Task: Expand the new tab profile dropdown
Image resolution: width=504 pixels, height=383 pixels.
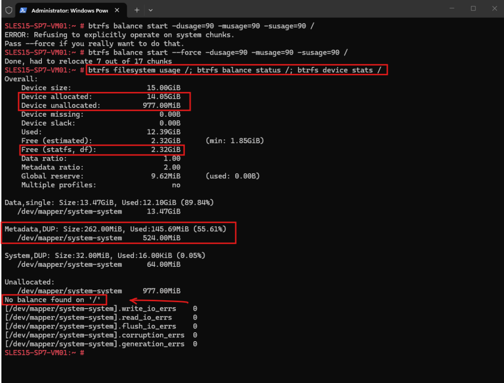Action: click(151, 10)
